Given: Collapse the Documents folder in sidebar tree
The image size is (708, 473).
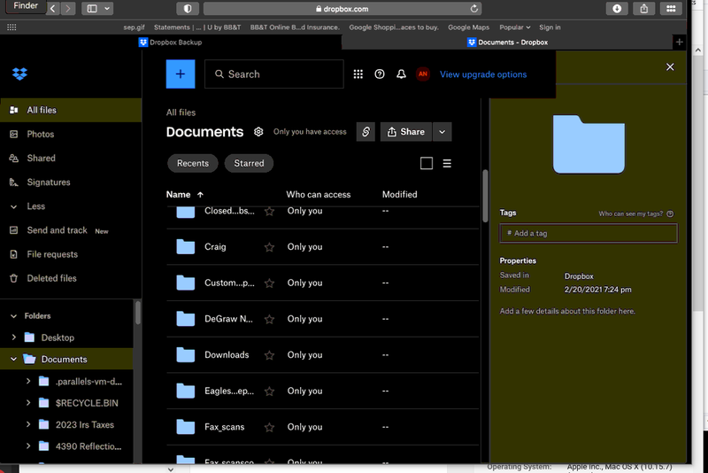Looking at the screenshot, I should (x=13, y=360).
